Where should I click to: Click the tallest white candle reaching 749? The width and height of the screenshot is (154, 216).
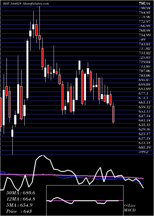27,69
